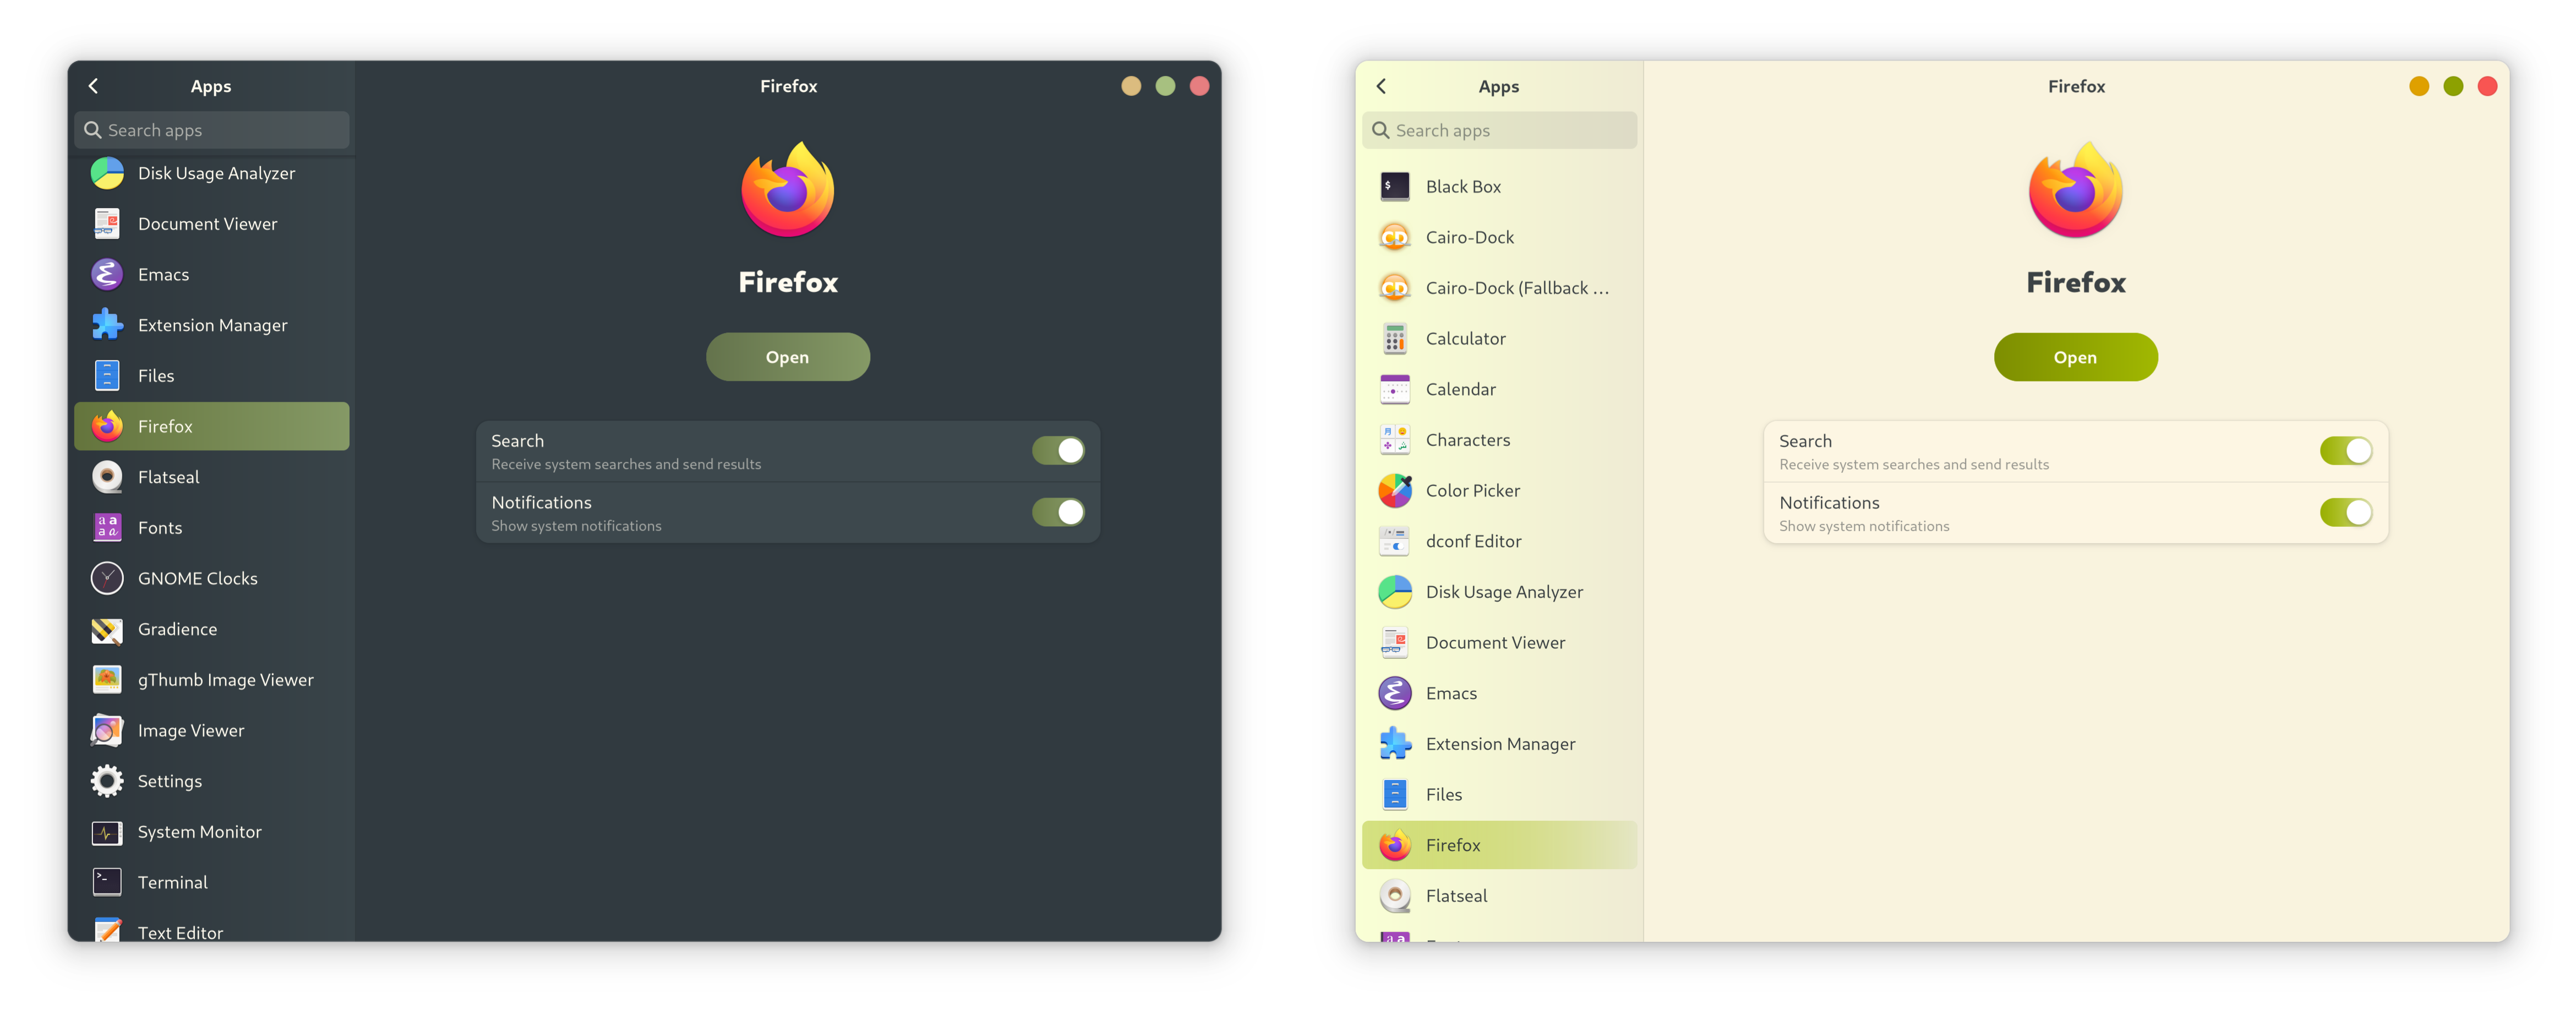Click yellow minimize dot in dark window
The height and width of the screenshot is (1015, 2576).
click(x=1131, y=86)
